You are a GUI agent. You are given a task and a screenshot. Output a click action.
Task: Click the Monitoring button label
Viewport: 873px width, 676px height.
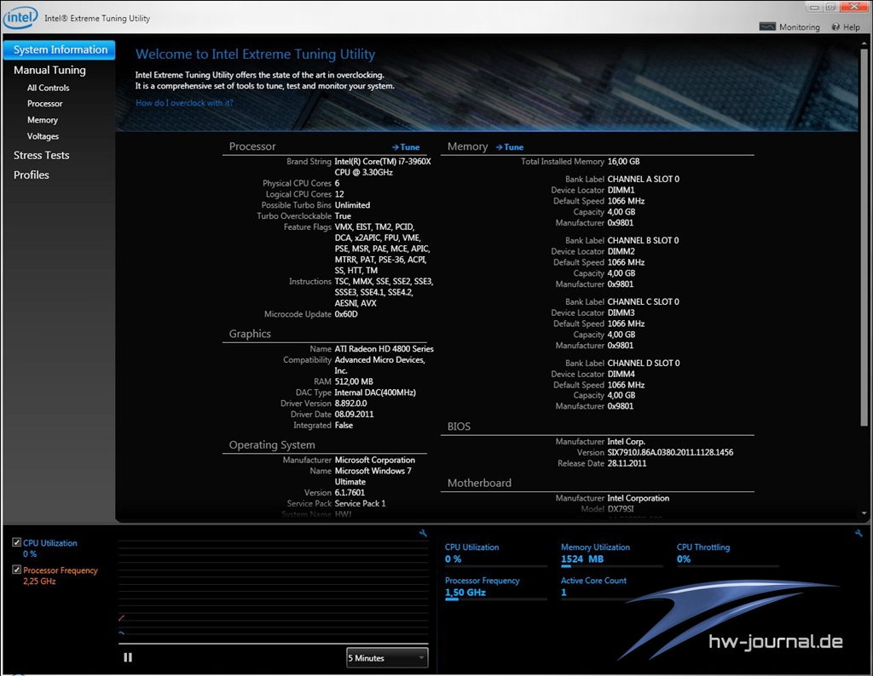[x=800, y=27]
